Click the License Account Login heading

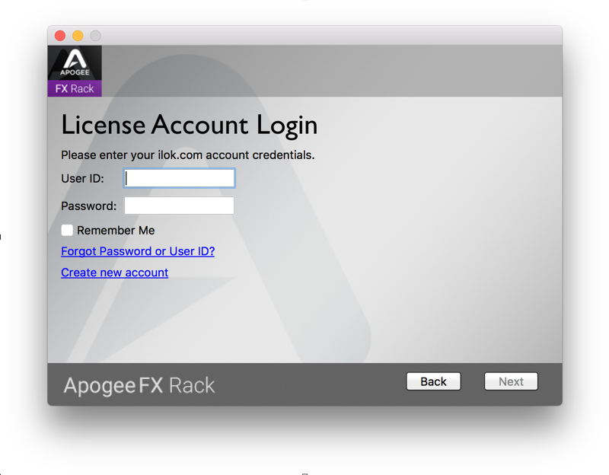coord(189,126)
